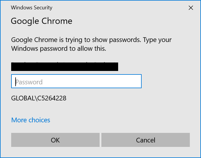This screenshot has width=201, height=158.
Task: Click the domain username below the password box
Action: click(x=39, y=98)
